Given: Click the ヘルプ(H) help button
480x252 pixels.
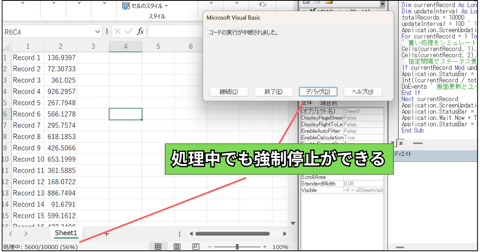Looking at the screenshot, I should tap(363, 92).
